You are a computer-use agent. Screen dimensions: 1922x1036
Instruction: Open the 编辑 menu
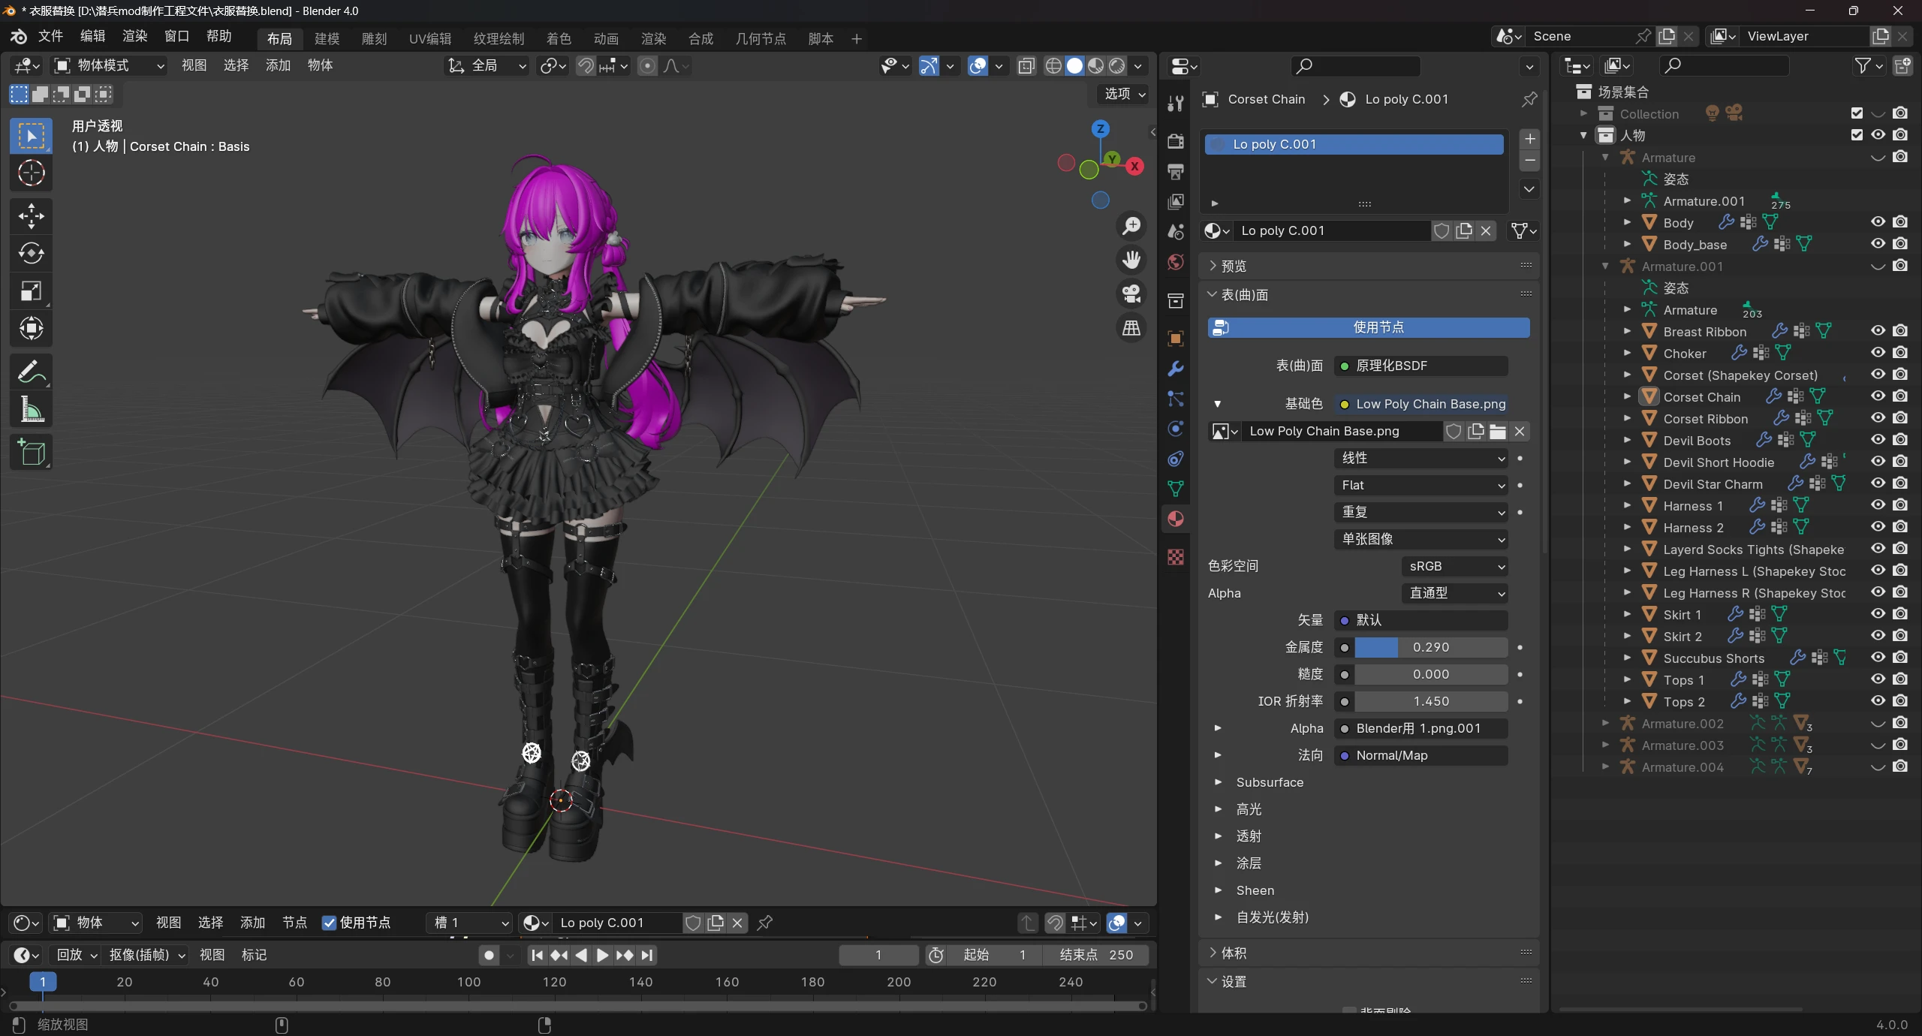coord(92,37)
